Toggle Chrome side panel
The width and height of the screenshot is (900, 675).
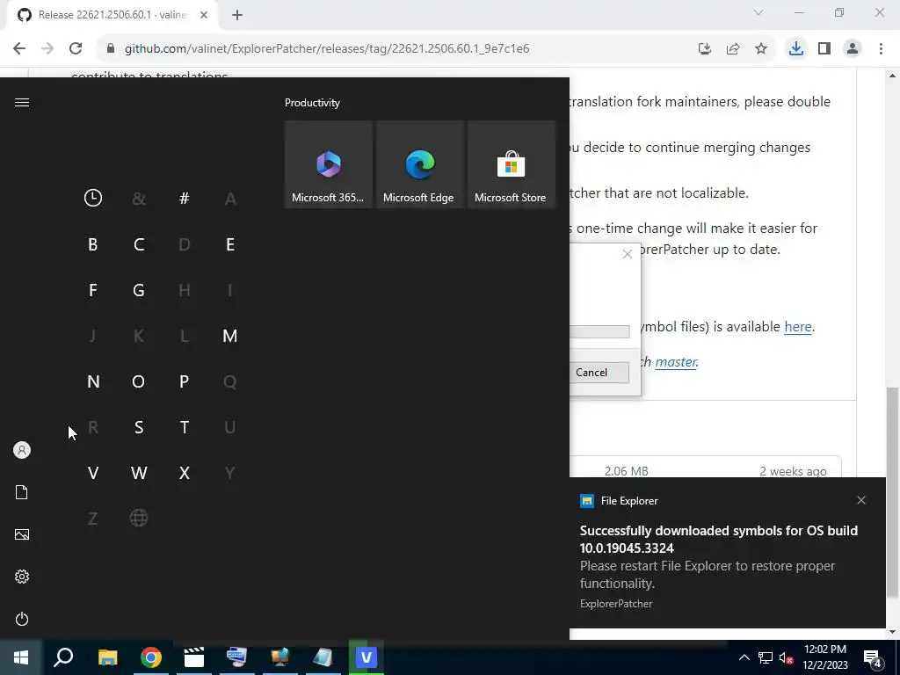824,49
